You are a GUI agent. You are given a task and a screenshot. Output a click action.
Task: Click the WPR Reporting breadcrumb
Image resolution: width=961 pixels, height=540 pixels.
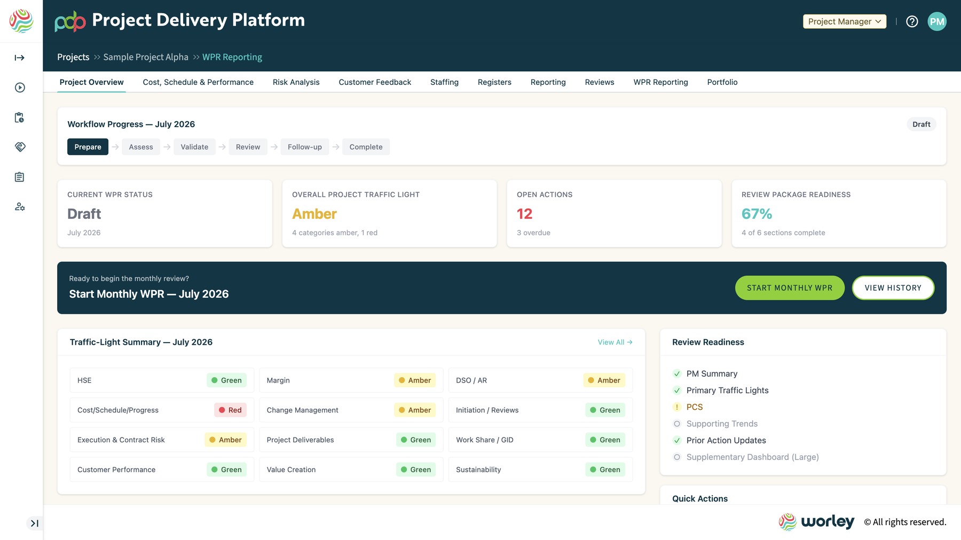232,57
